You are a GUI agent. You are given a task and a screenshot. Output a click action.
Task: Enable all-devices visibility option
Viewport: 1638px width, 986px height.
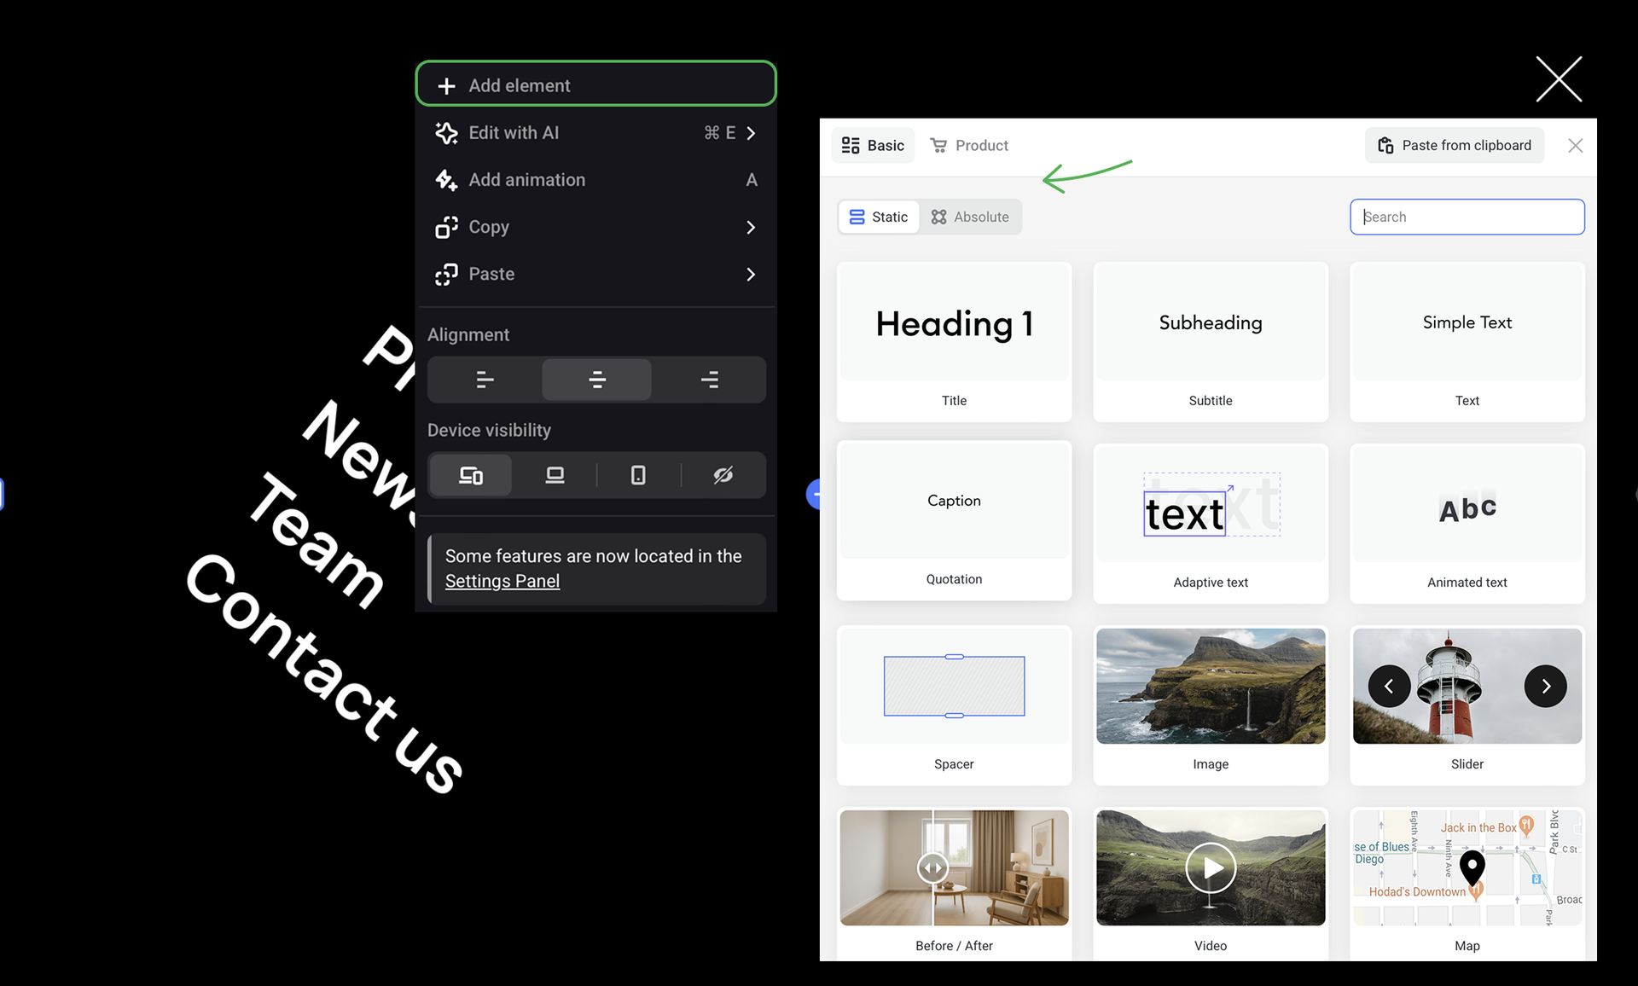471,475
